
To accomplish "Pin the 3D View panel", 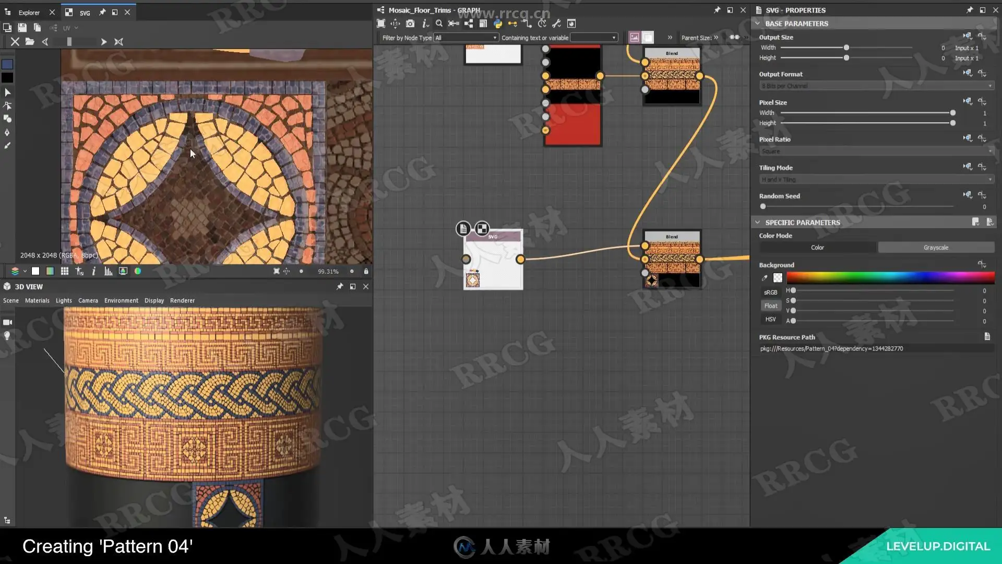I will pos(340,287).
